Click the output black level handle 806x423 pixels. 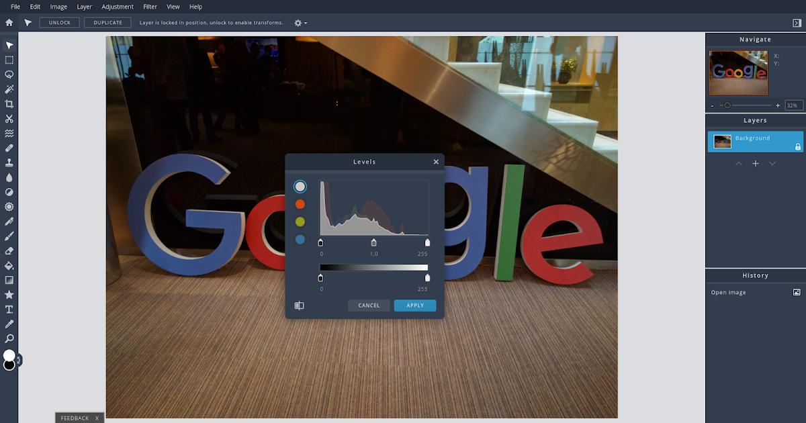click(x=320, y=277)
